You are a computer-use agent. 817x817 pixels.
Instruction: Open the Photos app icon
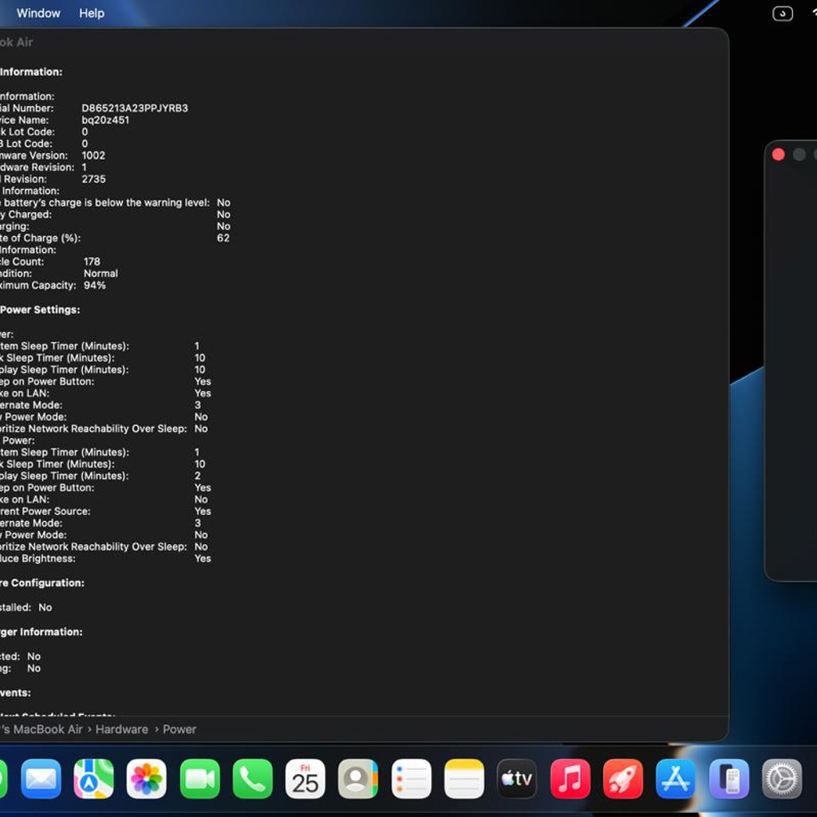coord(147,779)
